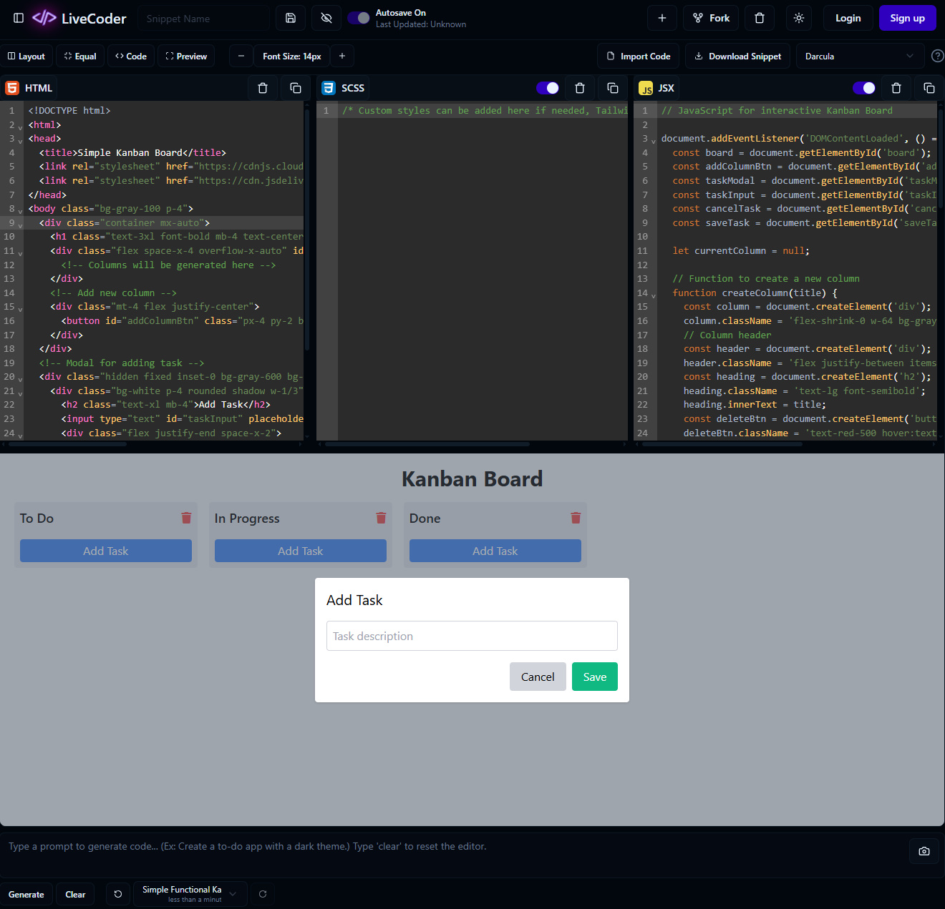Fold JSX line 3 event listener
Screen dimensions: 945x909
(x=653, y=141)
